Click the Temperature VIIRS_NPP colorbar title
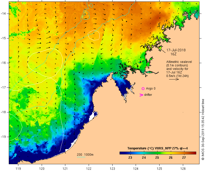206x171 pixels. (x=158, y=148)
